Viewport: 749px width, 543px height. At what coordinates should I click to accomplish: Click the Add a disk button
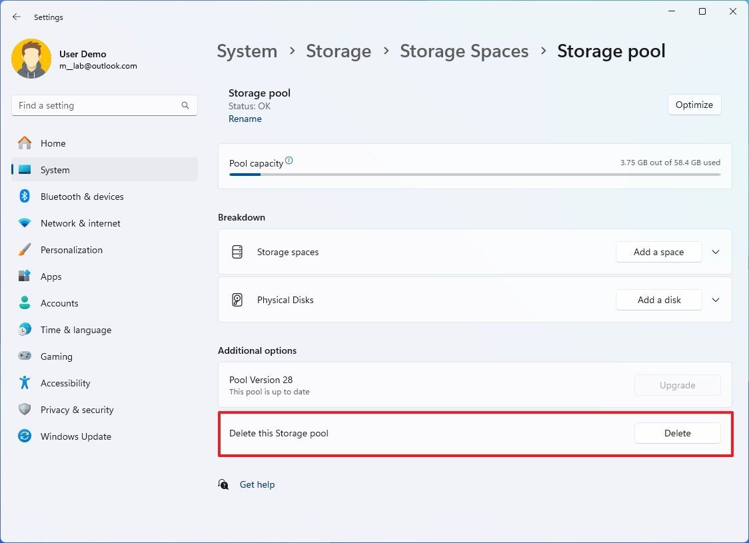point(658,300)
